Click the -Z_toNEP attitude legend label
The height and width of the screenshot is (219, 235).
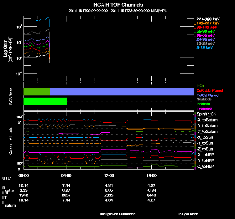click(x=207, y=166)
